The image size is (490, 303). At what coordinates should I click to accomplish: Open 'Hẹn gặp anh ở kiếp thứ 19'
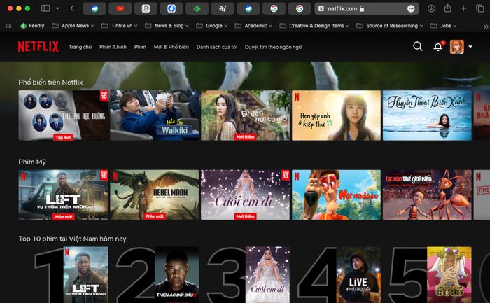(x=336, y=115)
